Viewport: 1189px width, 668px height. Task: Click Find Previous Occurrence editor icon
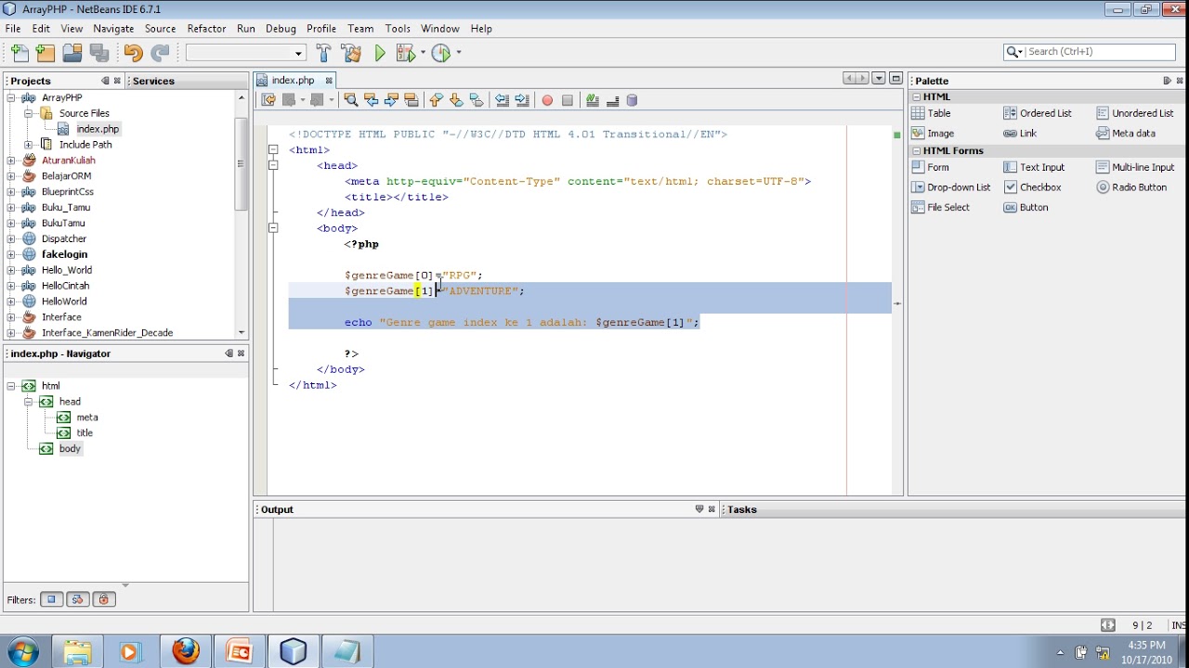pos(371,100)
